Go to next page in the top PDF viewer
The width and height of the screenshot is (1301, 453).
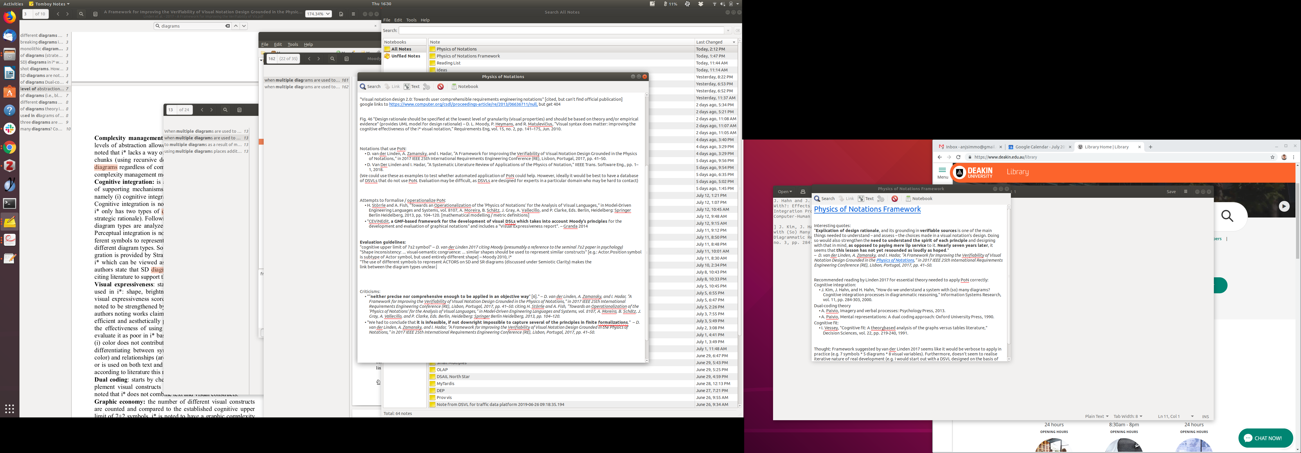[67, 14]
